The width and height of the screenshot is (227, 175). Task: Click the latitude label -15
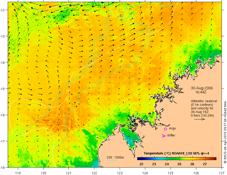(x=3, y=89)
